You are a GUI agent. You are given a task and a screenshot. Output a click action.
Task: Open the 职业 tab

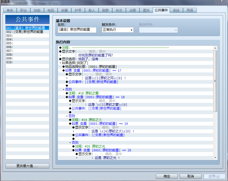click(x=24, y=10)
